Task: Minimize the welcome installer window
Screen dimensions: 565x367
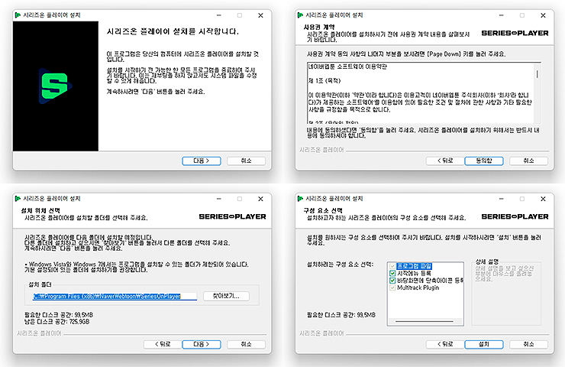Action: click(218, 15)
